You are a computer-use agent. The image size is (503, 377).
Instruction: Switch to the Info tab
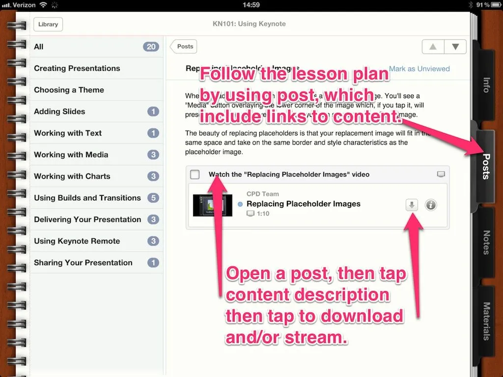[x=486, y=85]
